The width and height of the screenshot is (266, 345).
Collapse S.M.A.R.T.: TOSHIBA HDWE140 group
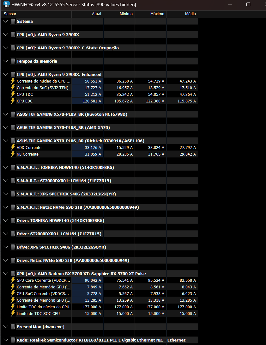(x=6, y=167)
